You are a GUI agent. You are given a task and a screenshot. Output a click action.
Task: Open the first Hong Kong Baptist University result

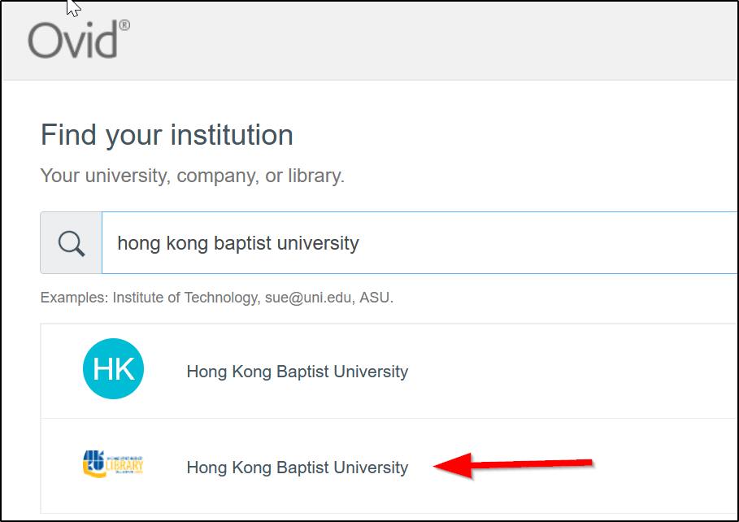[x=297, y=372]
